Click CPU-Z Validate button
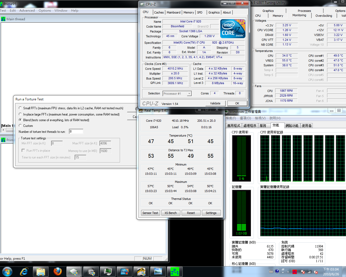 (215, 103)
